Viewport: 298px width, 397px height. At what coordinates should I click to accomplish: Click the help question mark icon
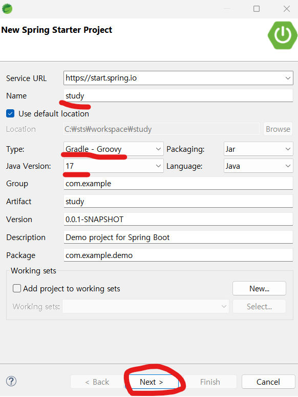11,381
